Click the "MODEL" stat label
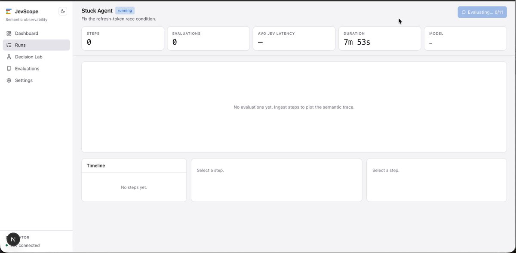The image size is (516, 253). (x=436, y=34)
